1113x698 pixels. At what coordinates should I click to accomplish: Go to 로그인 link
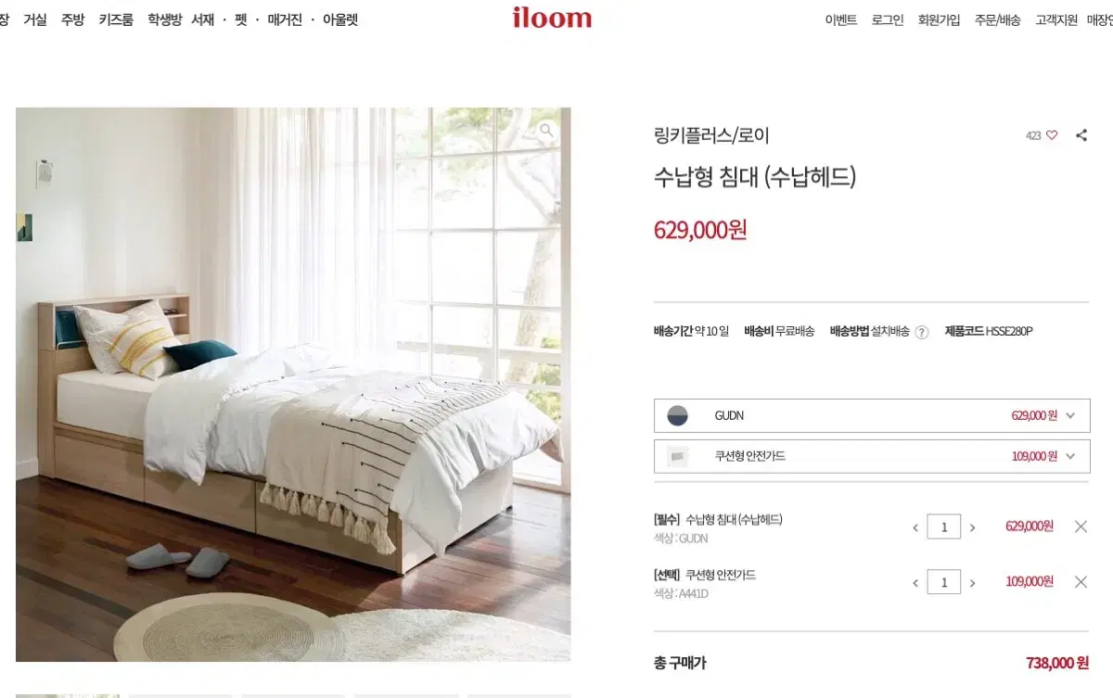[888, 19]
